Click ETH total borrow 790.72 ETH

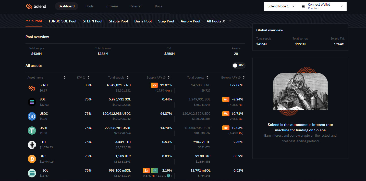(202, 142)
